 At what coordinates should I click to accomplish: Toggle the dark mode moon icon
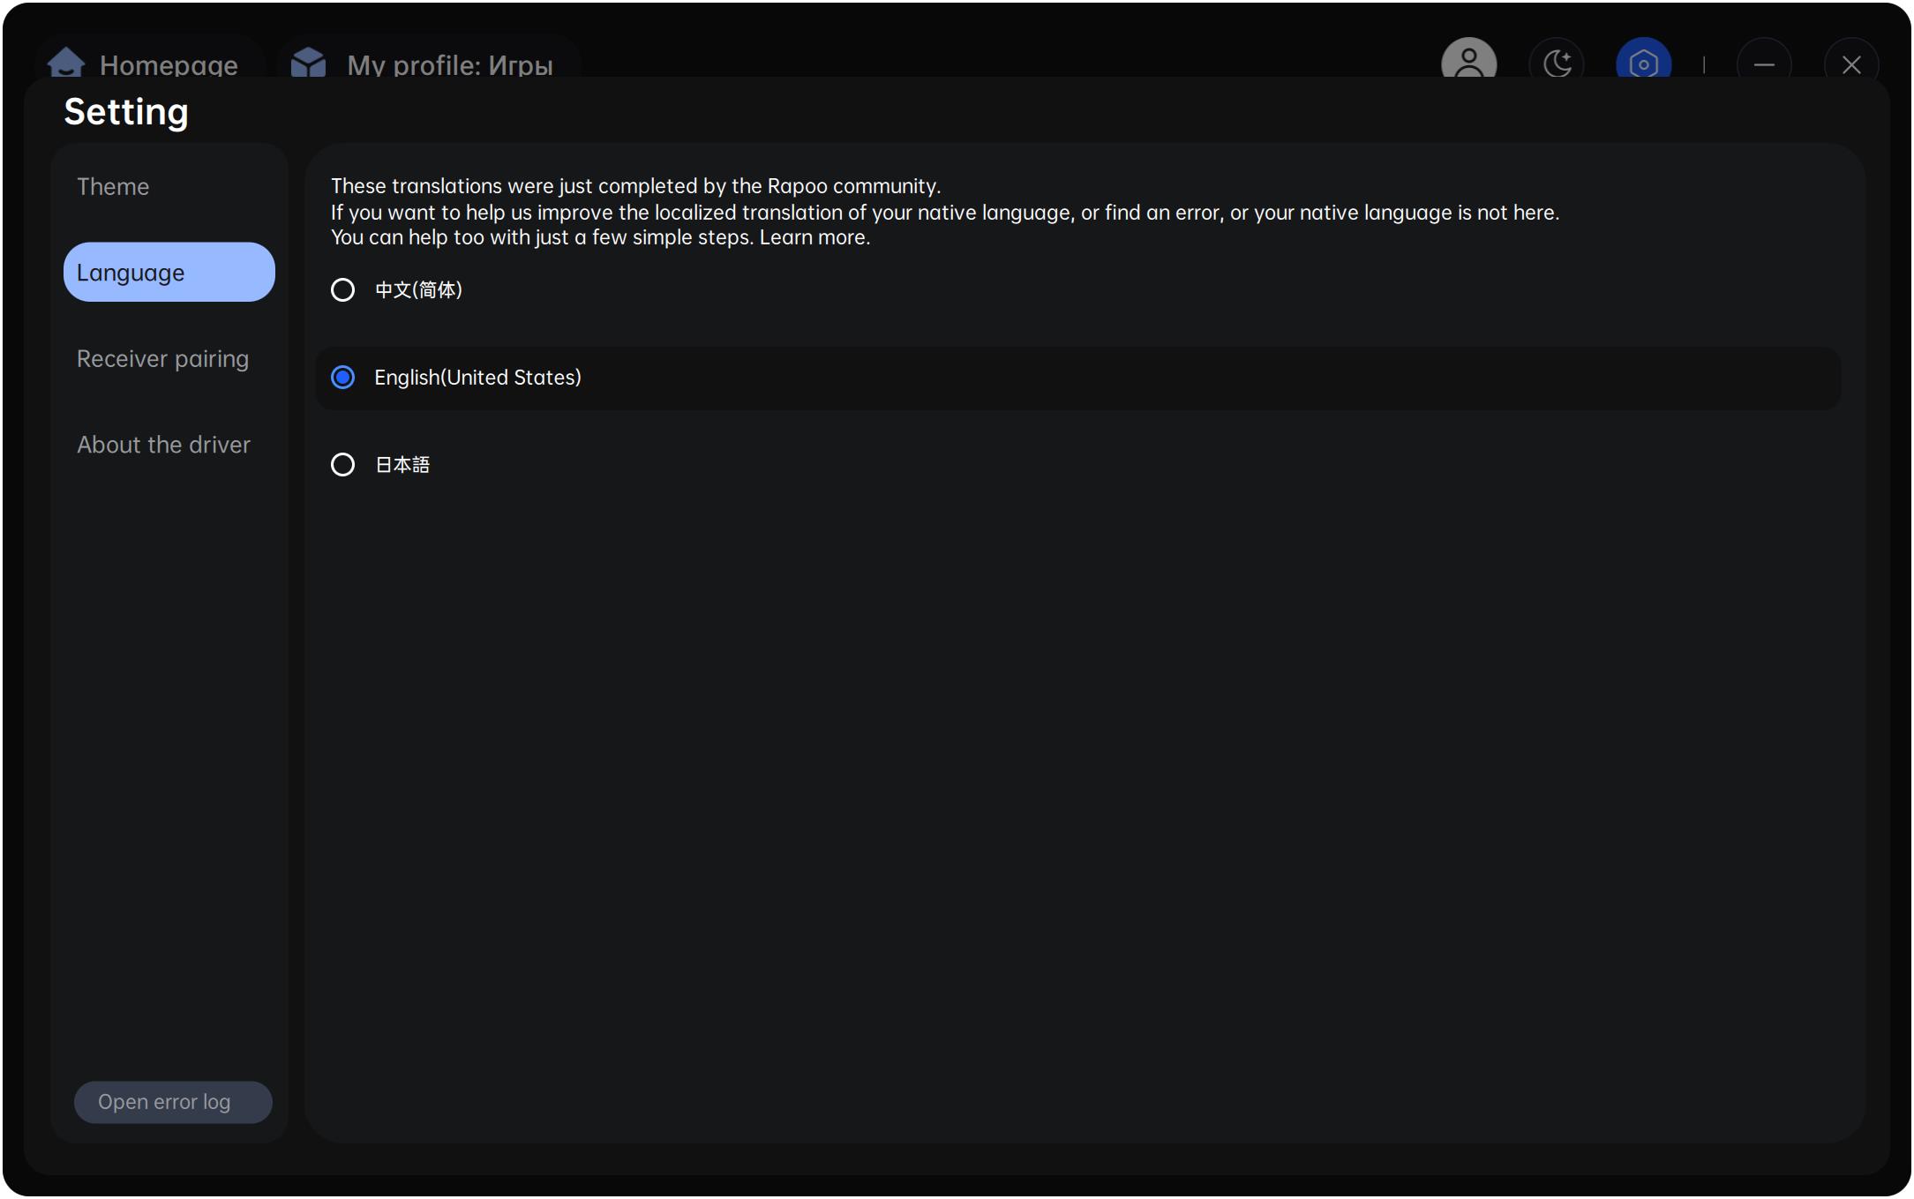[x=1557, y=63]
